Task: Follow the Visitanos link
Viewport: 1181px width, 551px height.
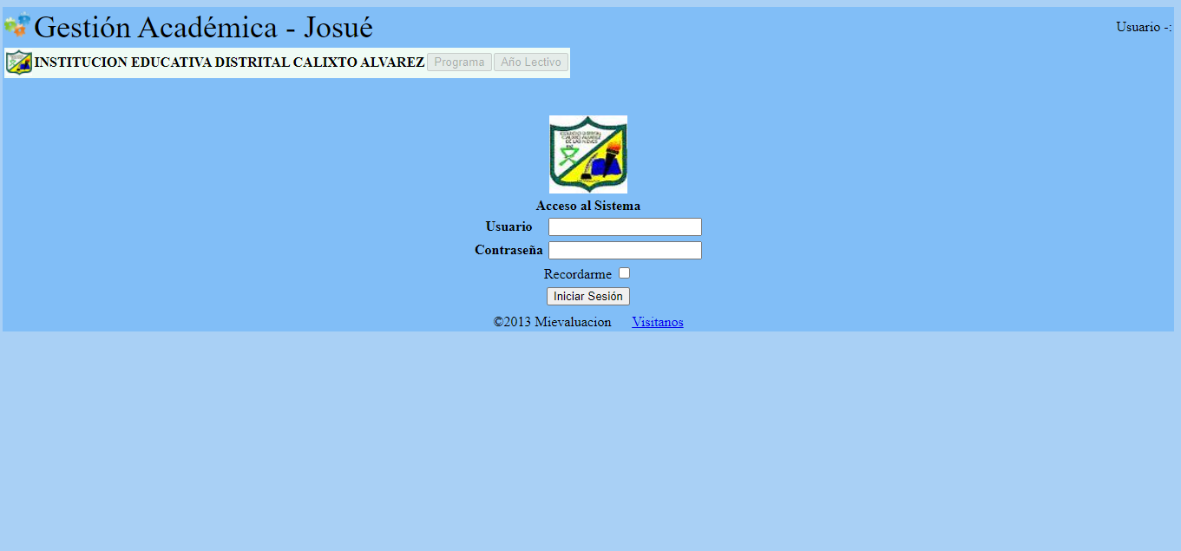Action: (657, 322)
